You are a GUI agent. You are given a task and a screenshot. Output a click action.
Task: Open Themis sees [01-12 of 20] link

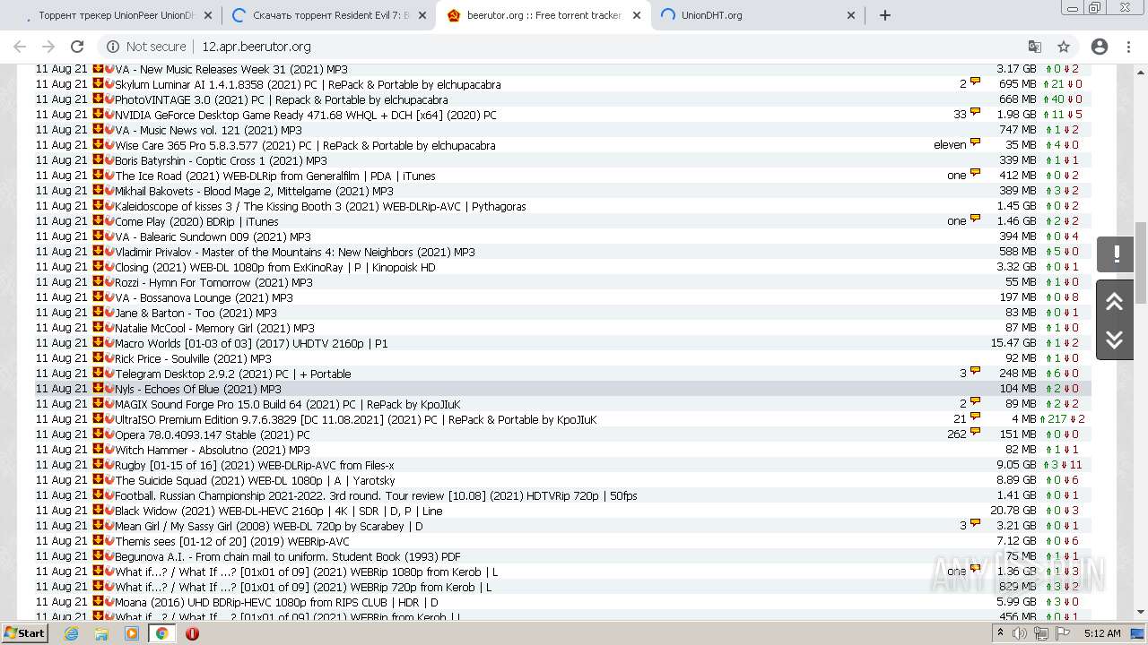click(x=232, y=541)
